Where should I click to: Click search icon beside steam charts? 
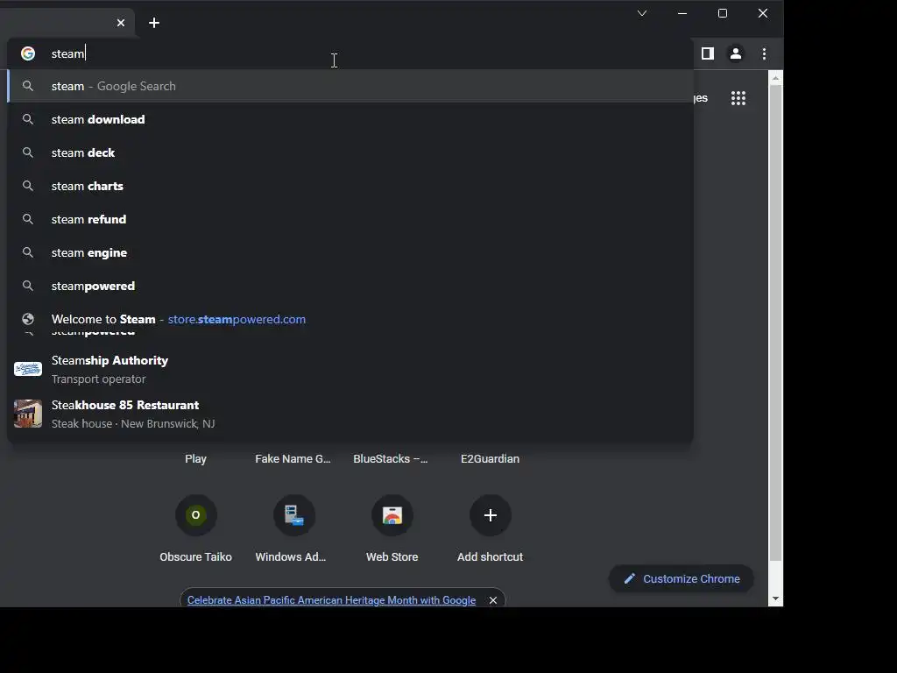pyautogui.click(x=27, y=186)
